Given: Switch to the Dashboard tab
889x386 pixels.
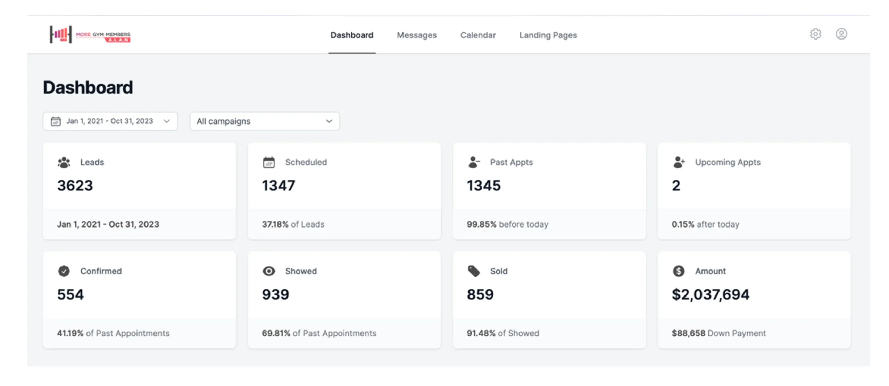Looking at the screenshot, I should pos(351,35).
